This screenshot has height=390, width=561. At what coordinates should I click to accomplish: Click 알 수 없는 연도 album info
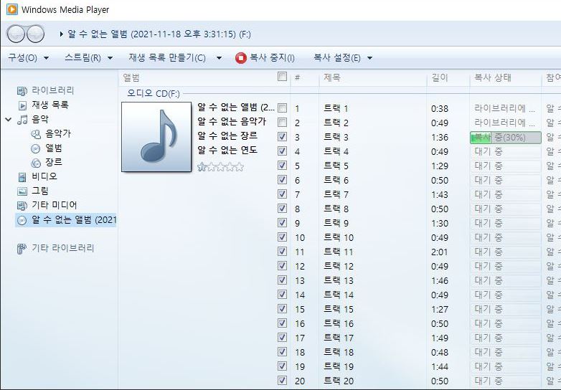pyautogui.click(x=227, y=150)
